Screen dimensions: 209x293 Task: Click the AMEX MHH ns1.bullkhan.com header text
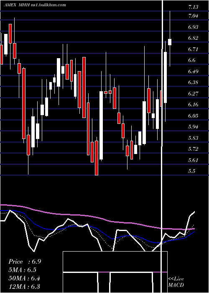point(35,5)
